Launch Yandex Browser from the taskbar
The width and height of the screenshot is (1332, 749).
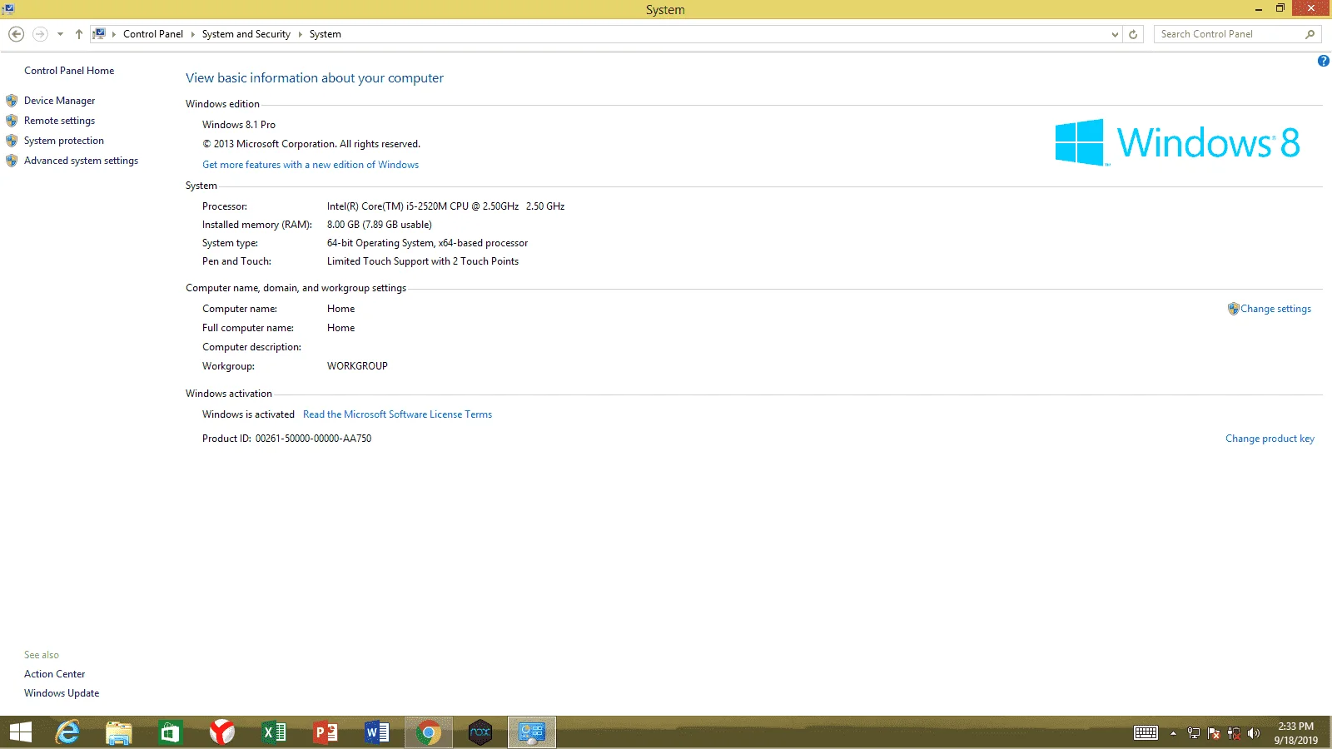coord(222,732)
